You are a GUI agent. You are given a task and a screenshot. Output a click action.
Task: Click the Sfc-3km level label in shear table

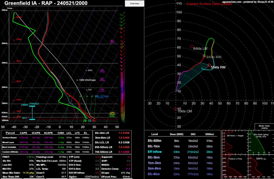(154, 157)
